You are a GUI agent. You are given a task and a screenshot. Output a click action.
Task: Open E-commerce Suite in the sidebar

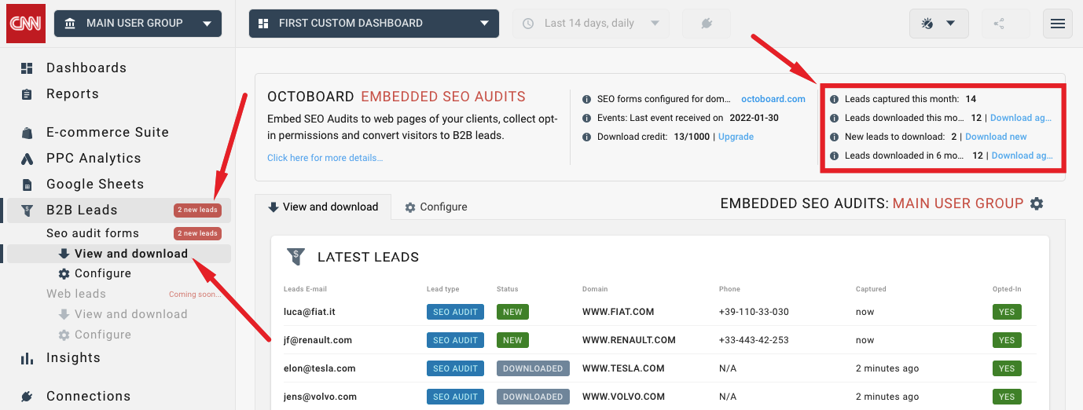(108, 132)
